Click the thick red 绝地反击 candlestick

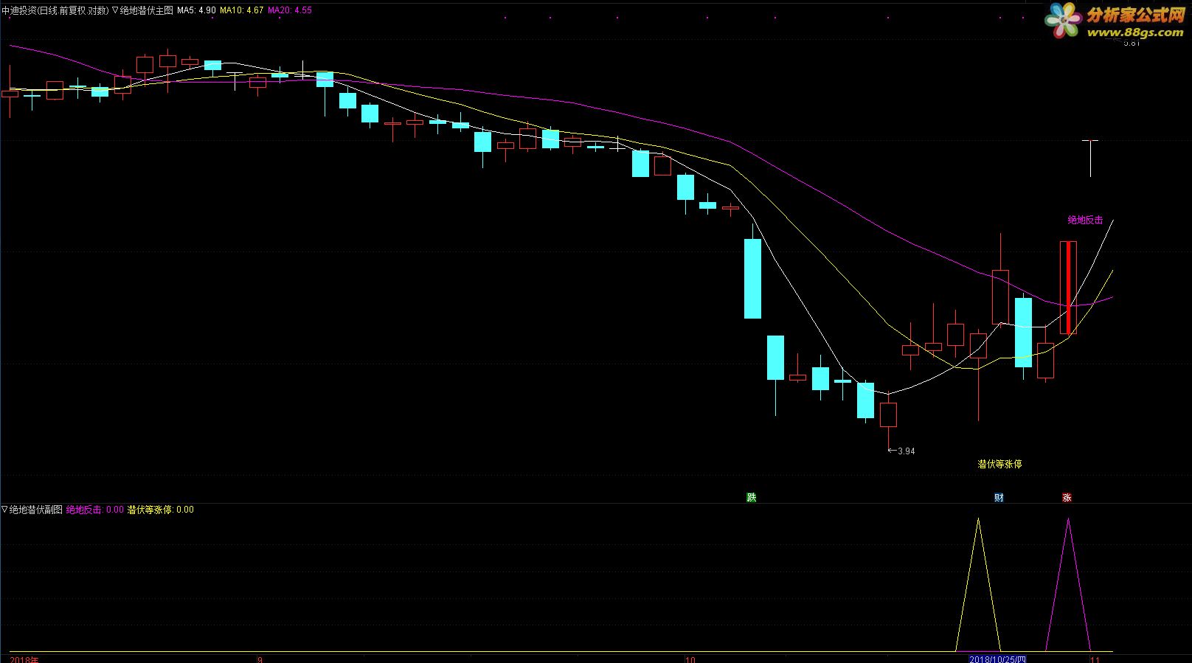pos(1068,288)
